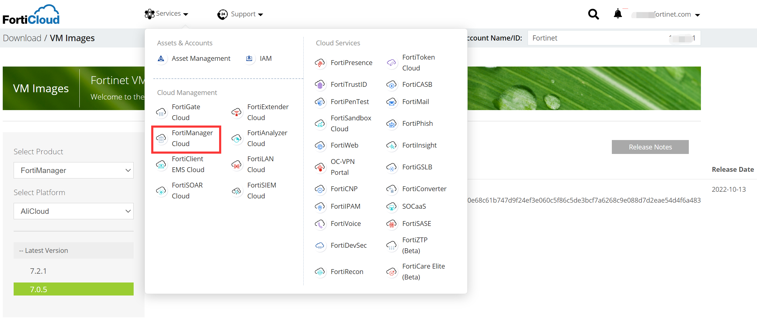Open the account email dropdown
Screen dimensions: 757x320
point(666,15)
